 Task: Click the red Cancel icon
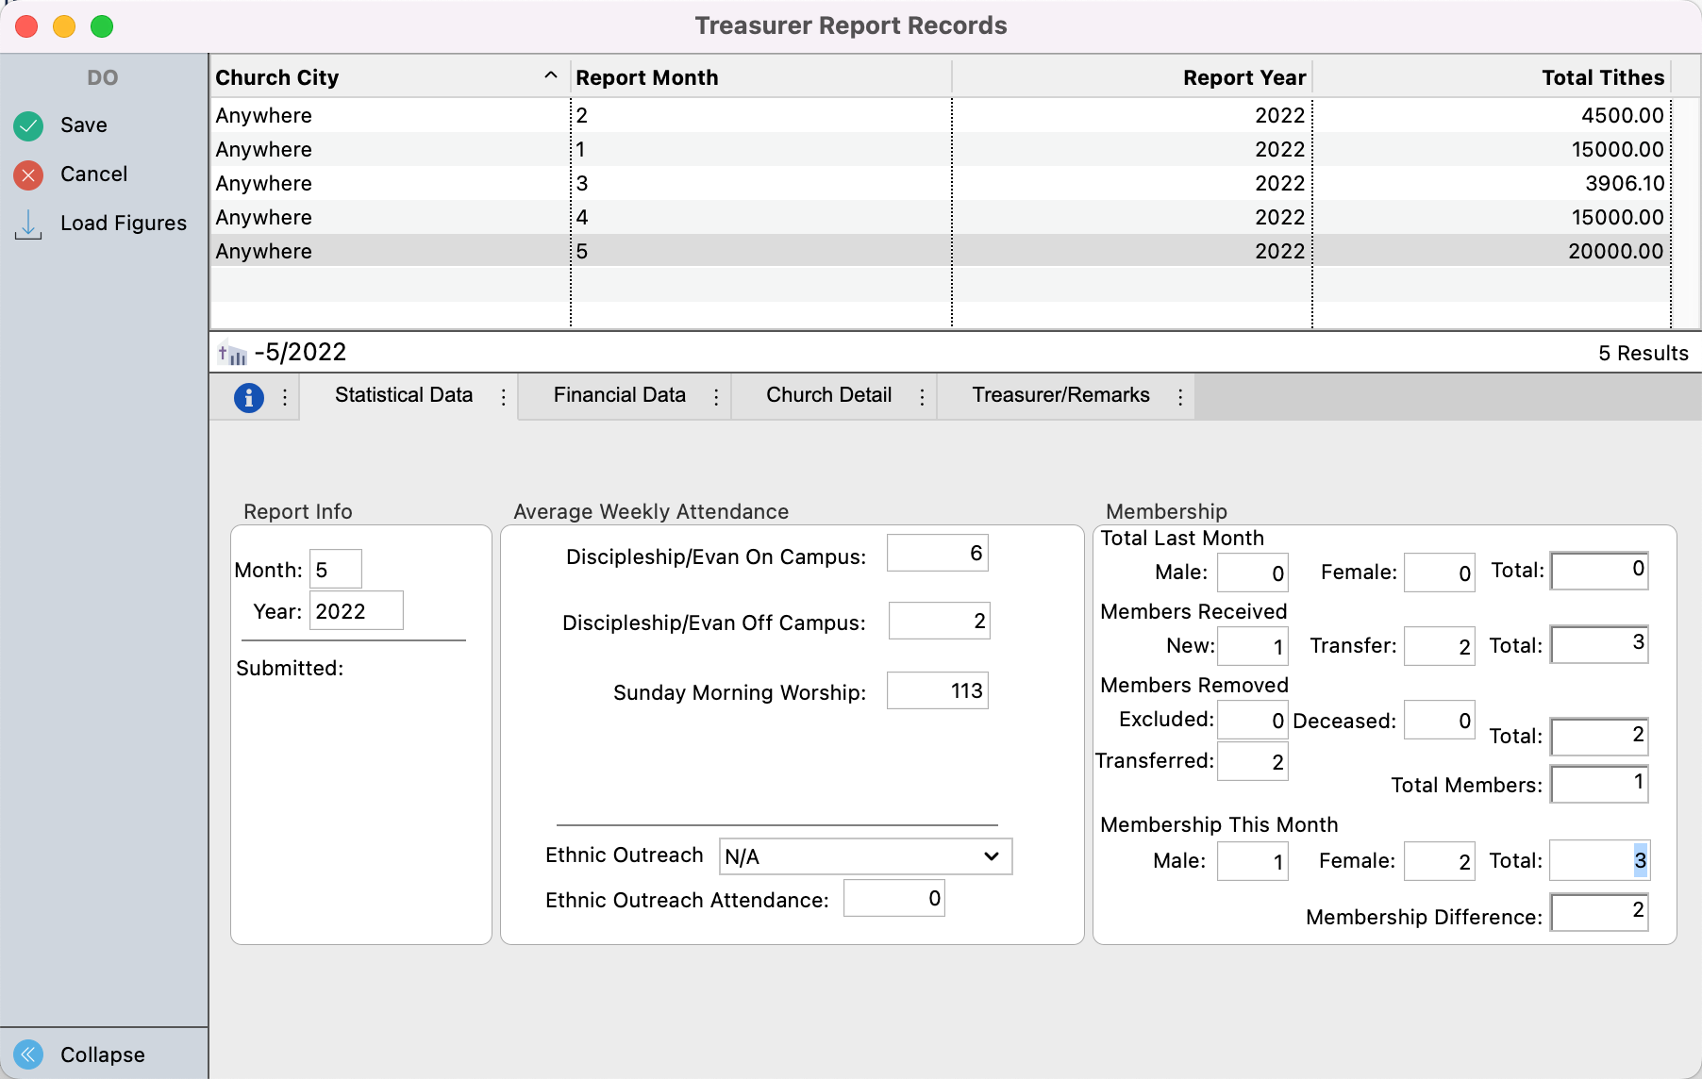click(28, 174)
